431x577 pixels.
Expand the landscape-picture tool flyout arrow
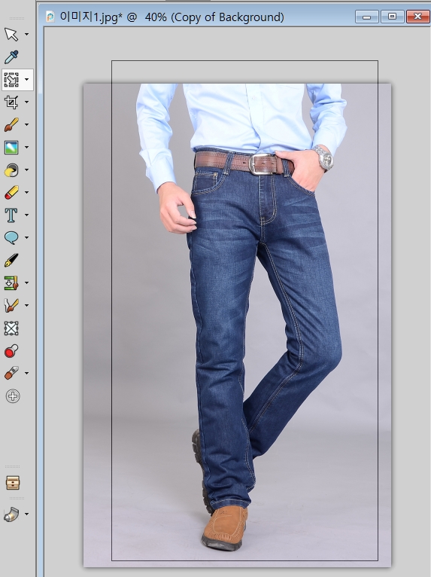point(27,147)
